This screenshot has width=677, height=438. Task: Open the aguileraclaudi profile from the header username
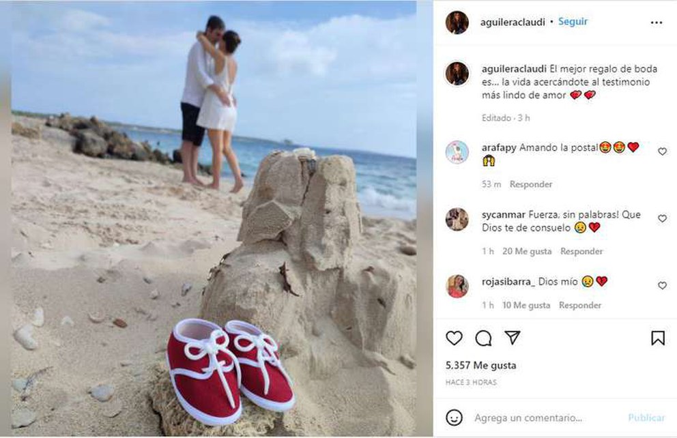pos(513,22)
